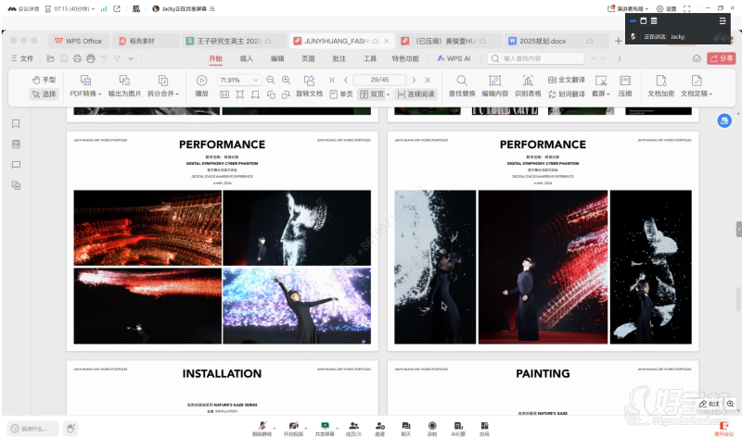Click the 全文翻译 full translation tool
The image size is (742, 437).
point(564,81)
